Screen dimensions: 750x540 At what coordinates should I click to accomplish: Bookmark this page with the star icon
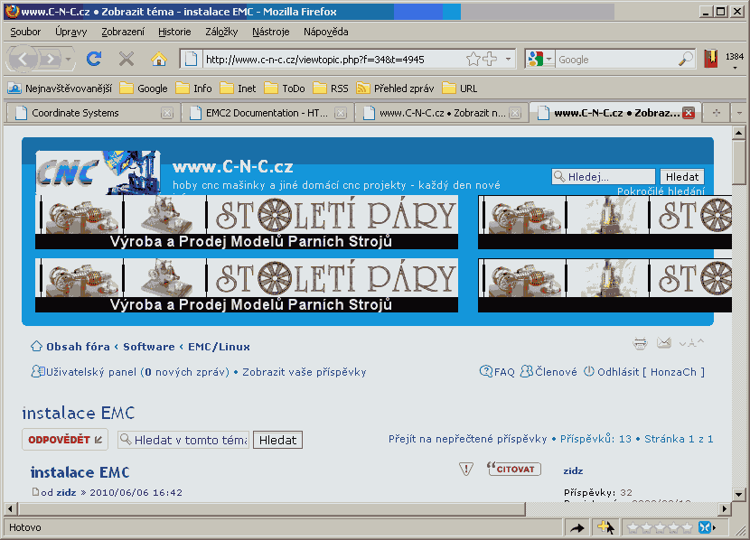[x=473, y=59]
